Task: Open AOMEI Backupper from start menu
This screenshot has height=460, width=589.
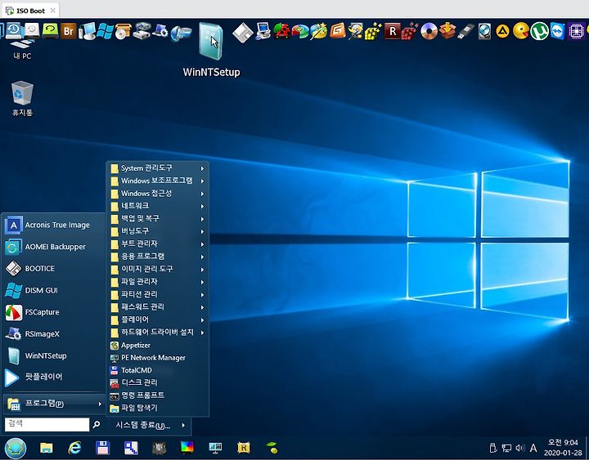Action: (x=54, y=247)
